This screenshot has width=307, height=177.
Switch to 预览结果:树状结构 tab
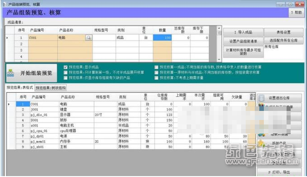click(50, 88)
